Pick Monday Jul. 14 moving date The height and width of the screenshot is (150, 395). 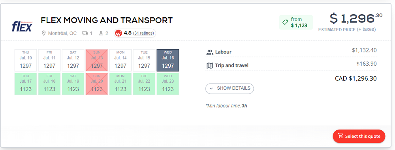click(120, 60)
